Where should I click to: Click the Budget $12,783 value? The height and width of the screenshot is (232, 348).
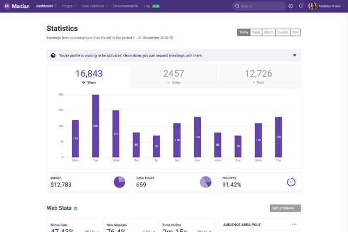click(61, 185)
